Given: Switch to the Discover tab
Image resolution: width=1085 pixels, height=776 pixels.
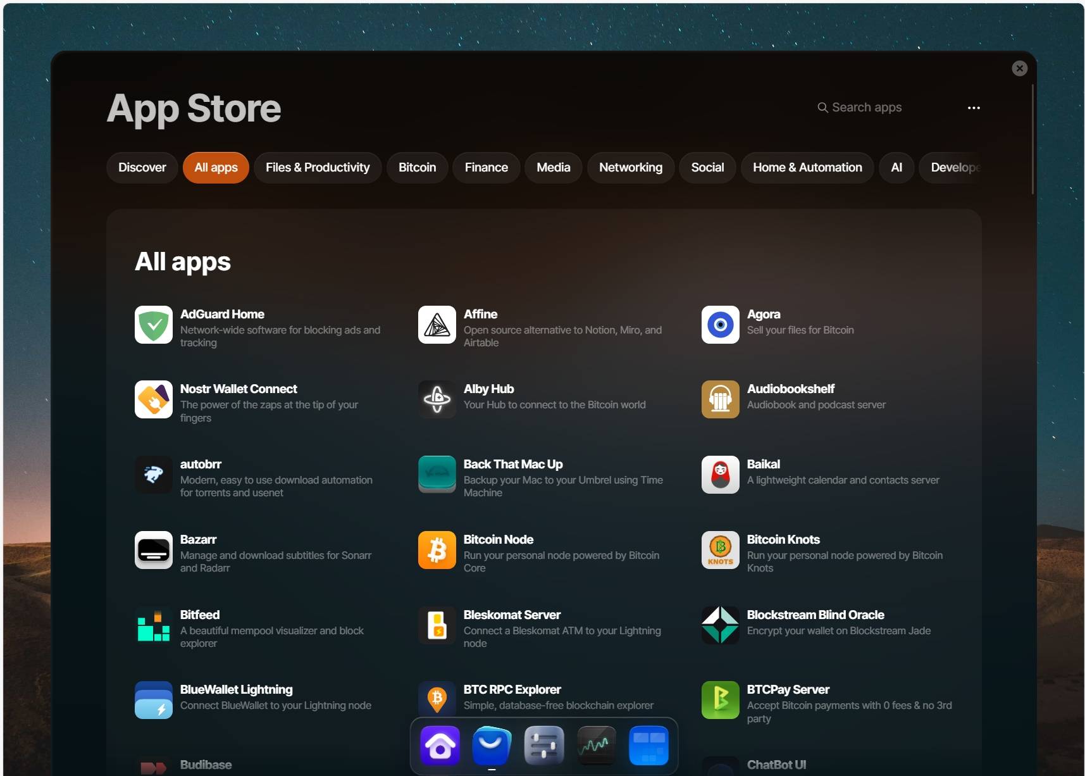Looking at the screenshot, I should click(142, 168).
